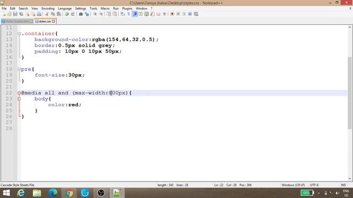The height and width of the screenshot is (198, 353).
Task: Toggle Show All Characters paragraph icon
Action: pyautogui.click(x=129, y=14)
